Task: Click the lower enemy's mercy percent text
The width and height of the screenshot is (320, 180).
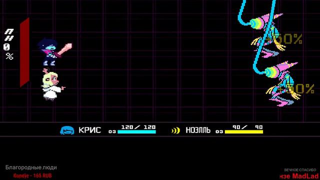Action: [x=296, y=88]
